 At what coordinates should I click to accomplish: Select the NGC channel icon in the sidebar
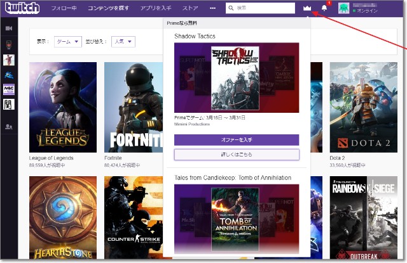9,89
